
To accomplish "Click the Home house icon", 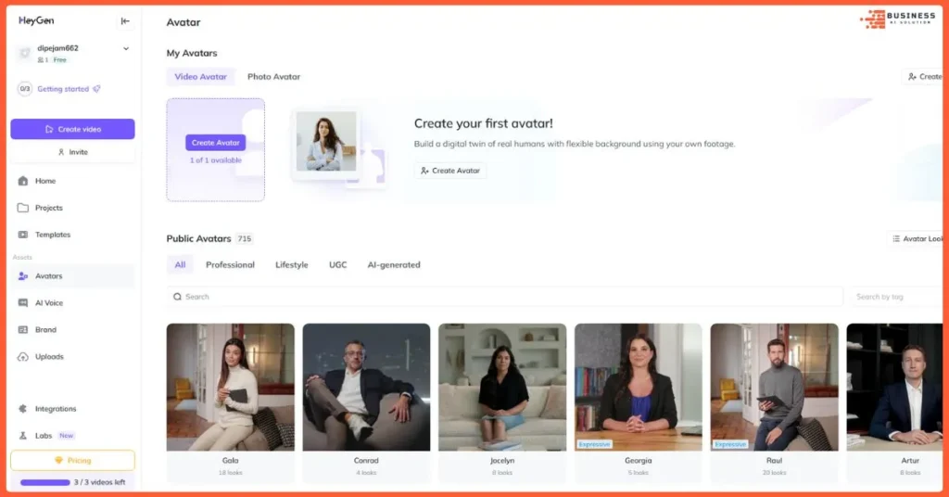I will (23, 181).
